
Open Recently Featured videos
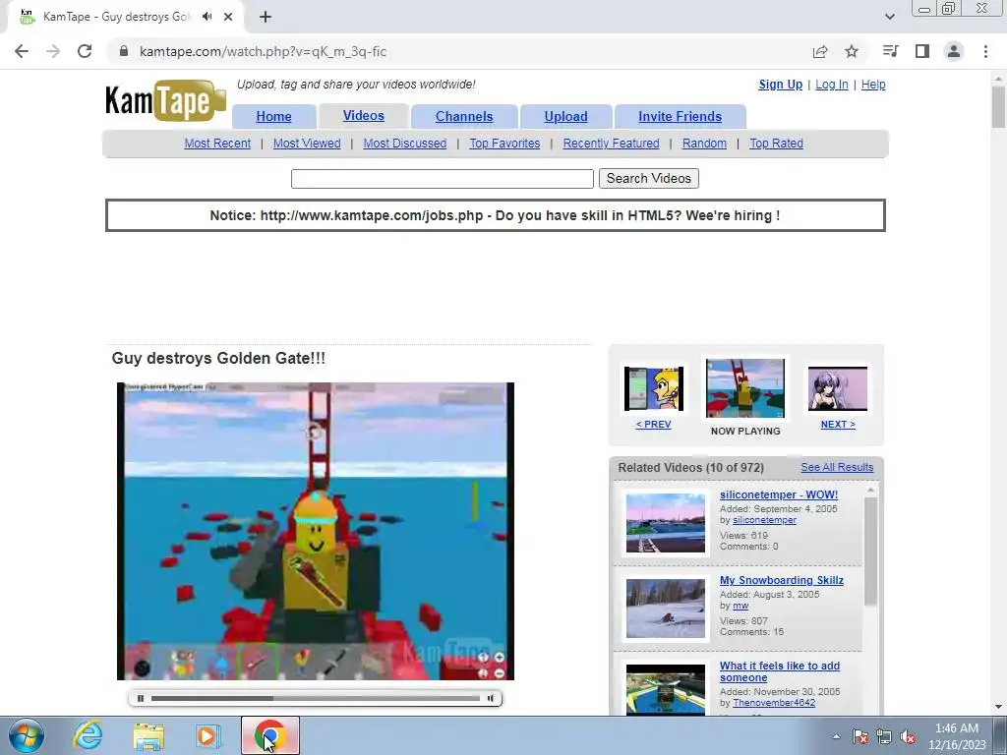pos(611,144)
